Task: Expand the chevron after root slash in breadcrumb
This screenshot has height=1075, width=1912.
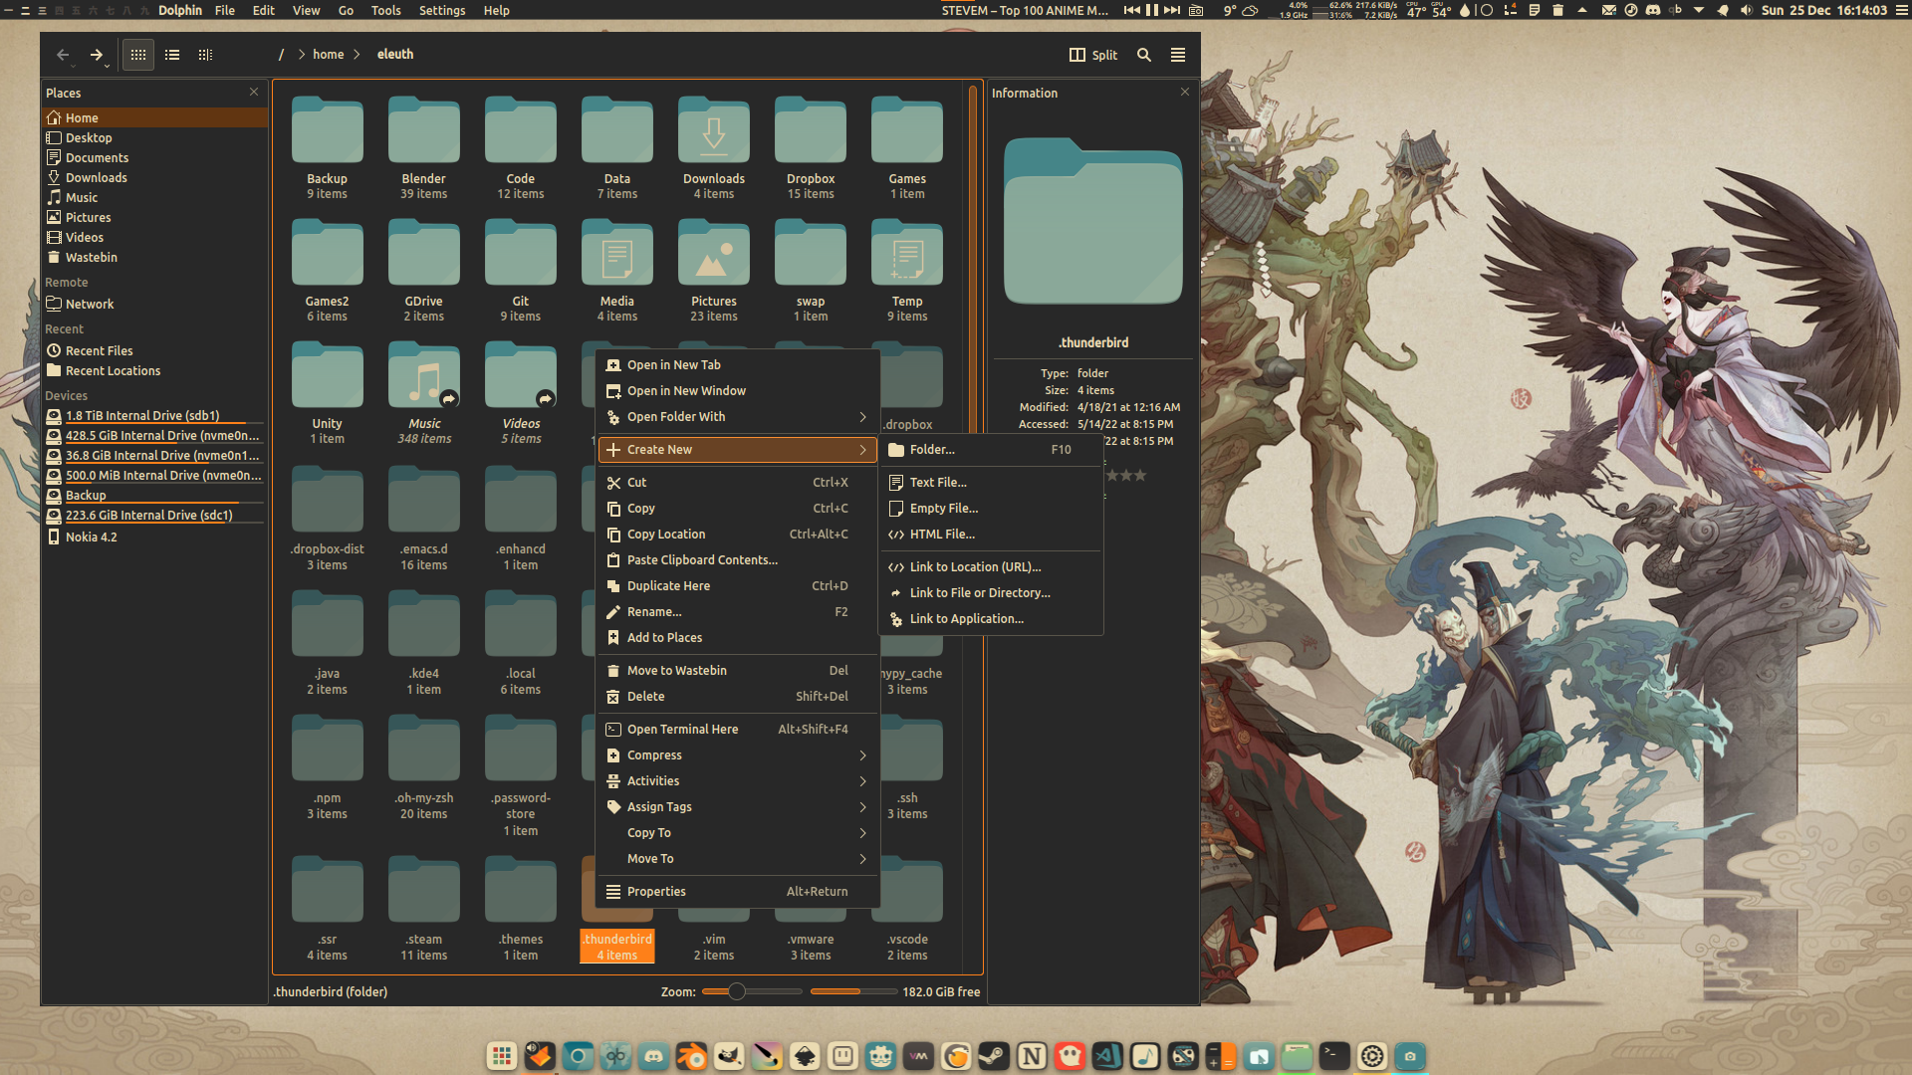Action: click(301, 55)
